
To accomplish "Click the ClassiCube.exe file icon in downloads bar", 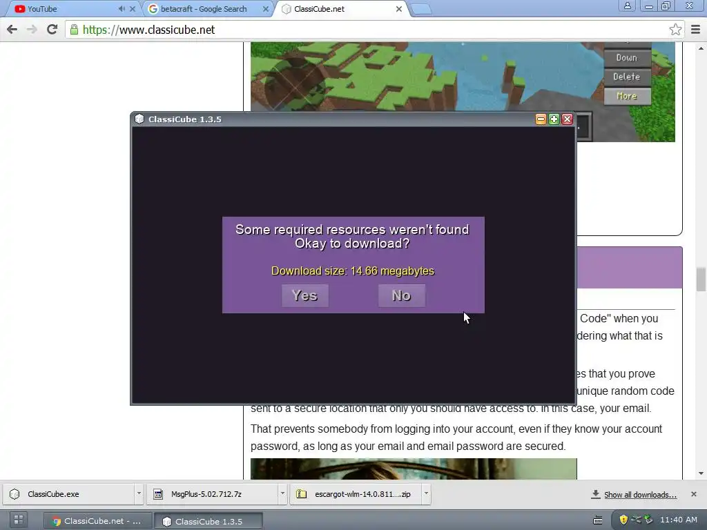I will tap(14, 494).
